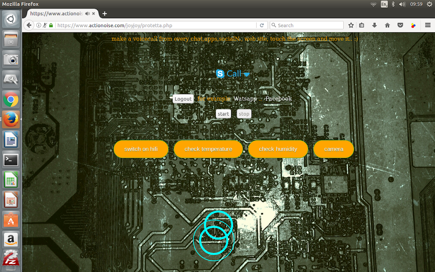The height and width of the screenshot is (272, 435).
Task: Reload the page with refresh icon
Action: click(262, 25)
